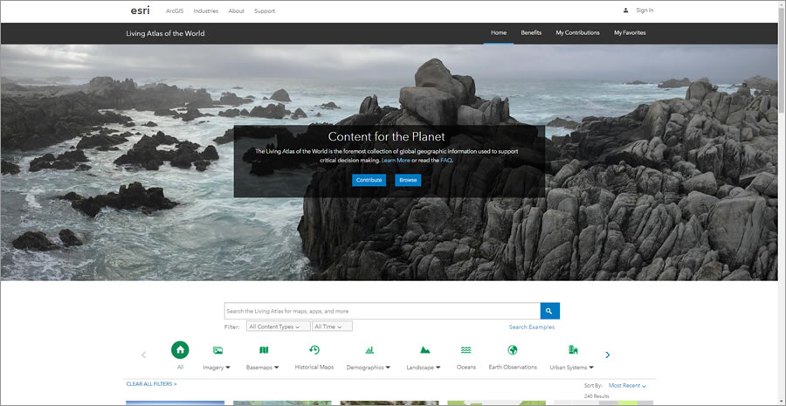
Task: Select the Demographics category icon
Action: pos(369,350)
